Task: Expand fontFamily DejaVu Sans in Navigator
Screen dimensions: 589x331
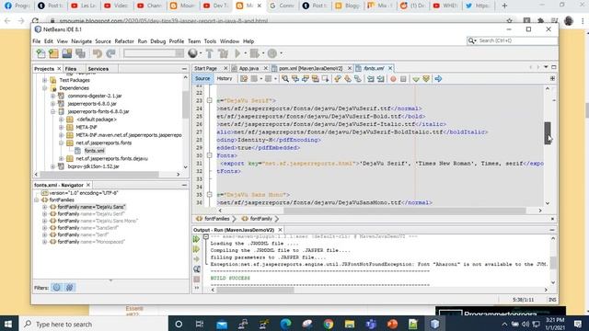Action: click(x=45, y=207)
